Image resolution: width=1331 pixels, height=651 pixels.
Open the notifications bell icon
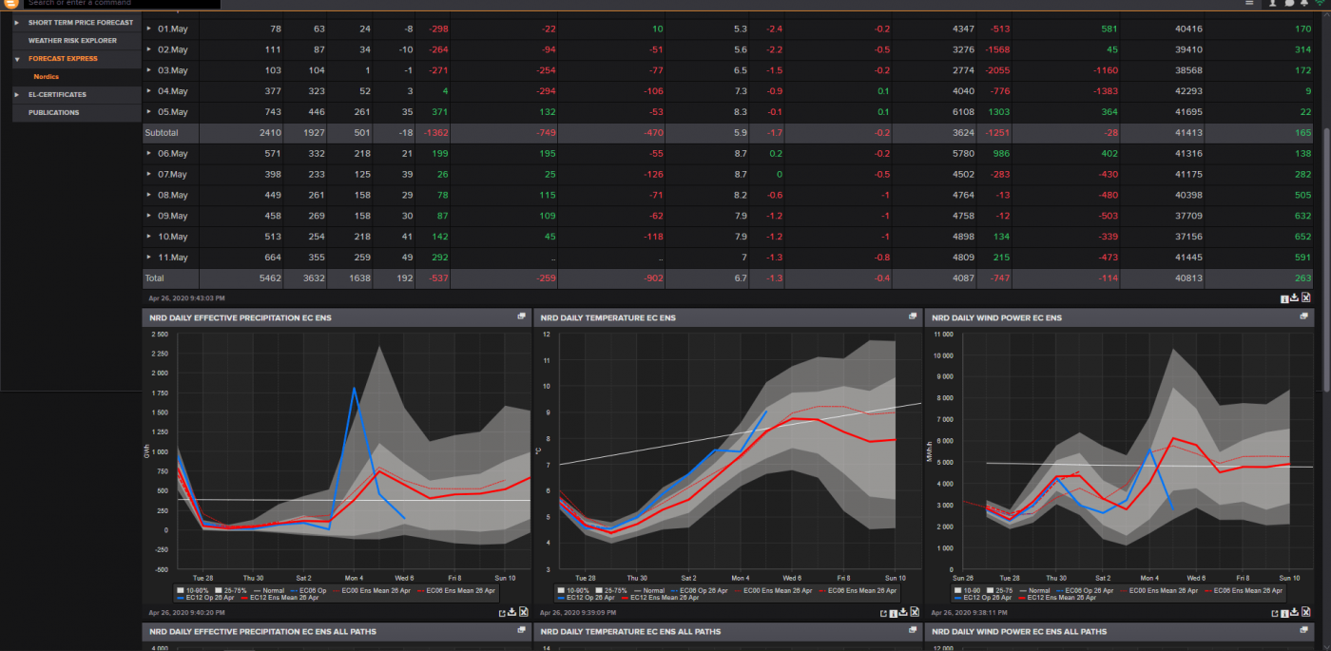pyautogui.click(x=1304, y=4)
